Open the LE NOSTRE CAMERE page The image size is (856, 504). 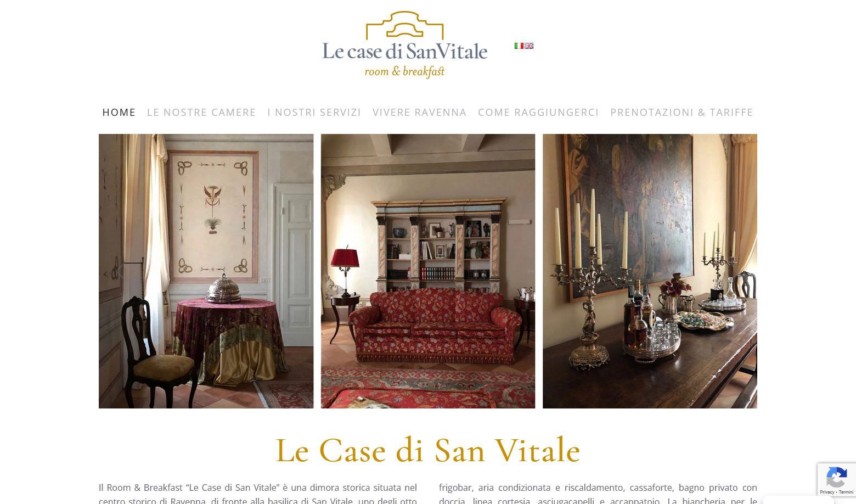coord(201,112)
